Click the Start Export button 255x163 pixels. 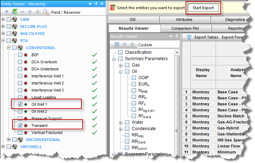pyautogui.click(x=203, y=8)
